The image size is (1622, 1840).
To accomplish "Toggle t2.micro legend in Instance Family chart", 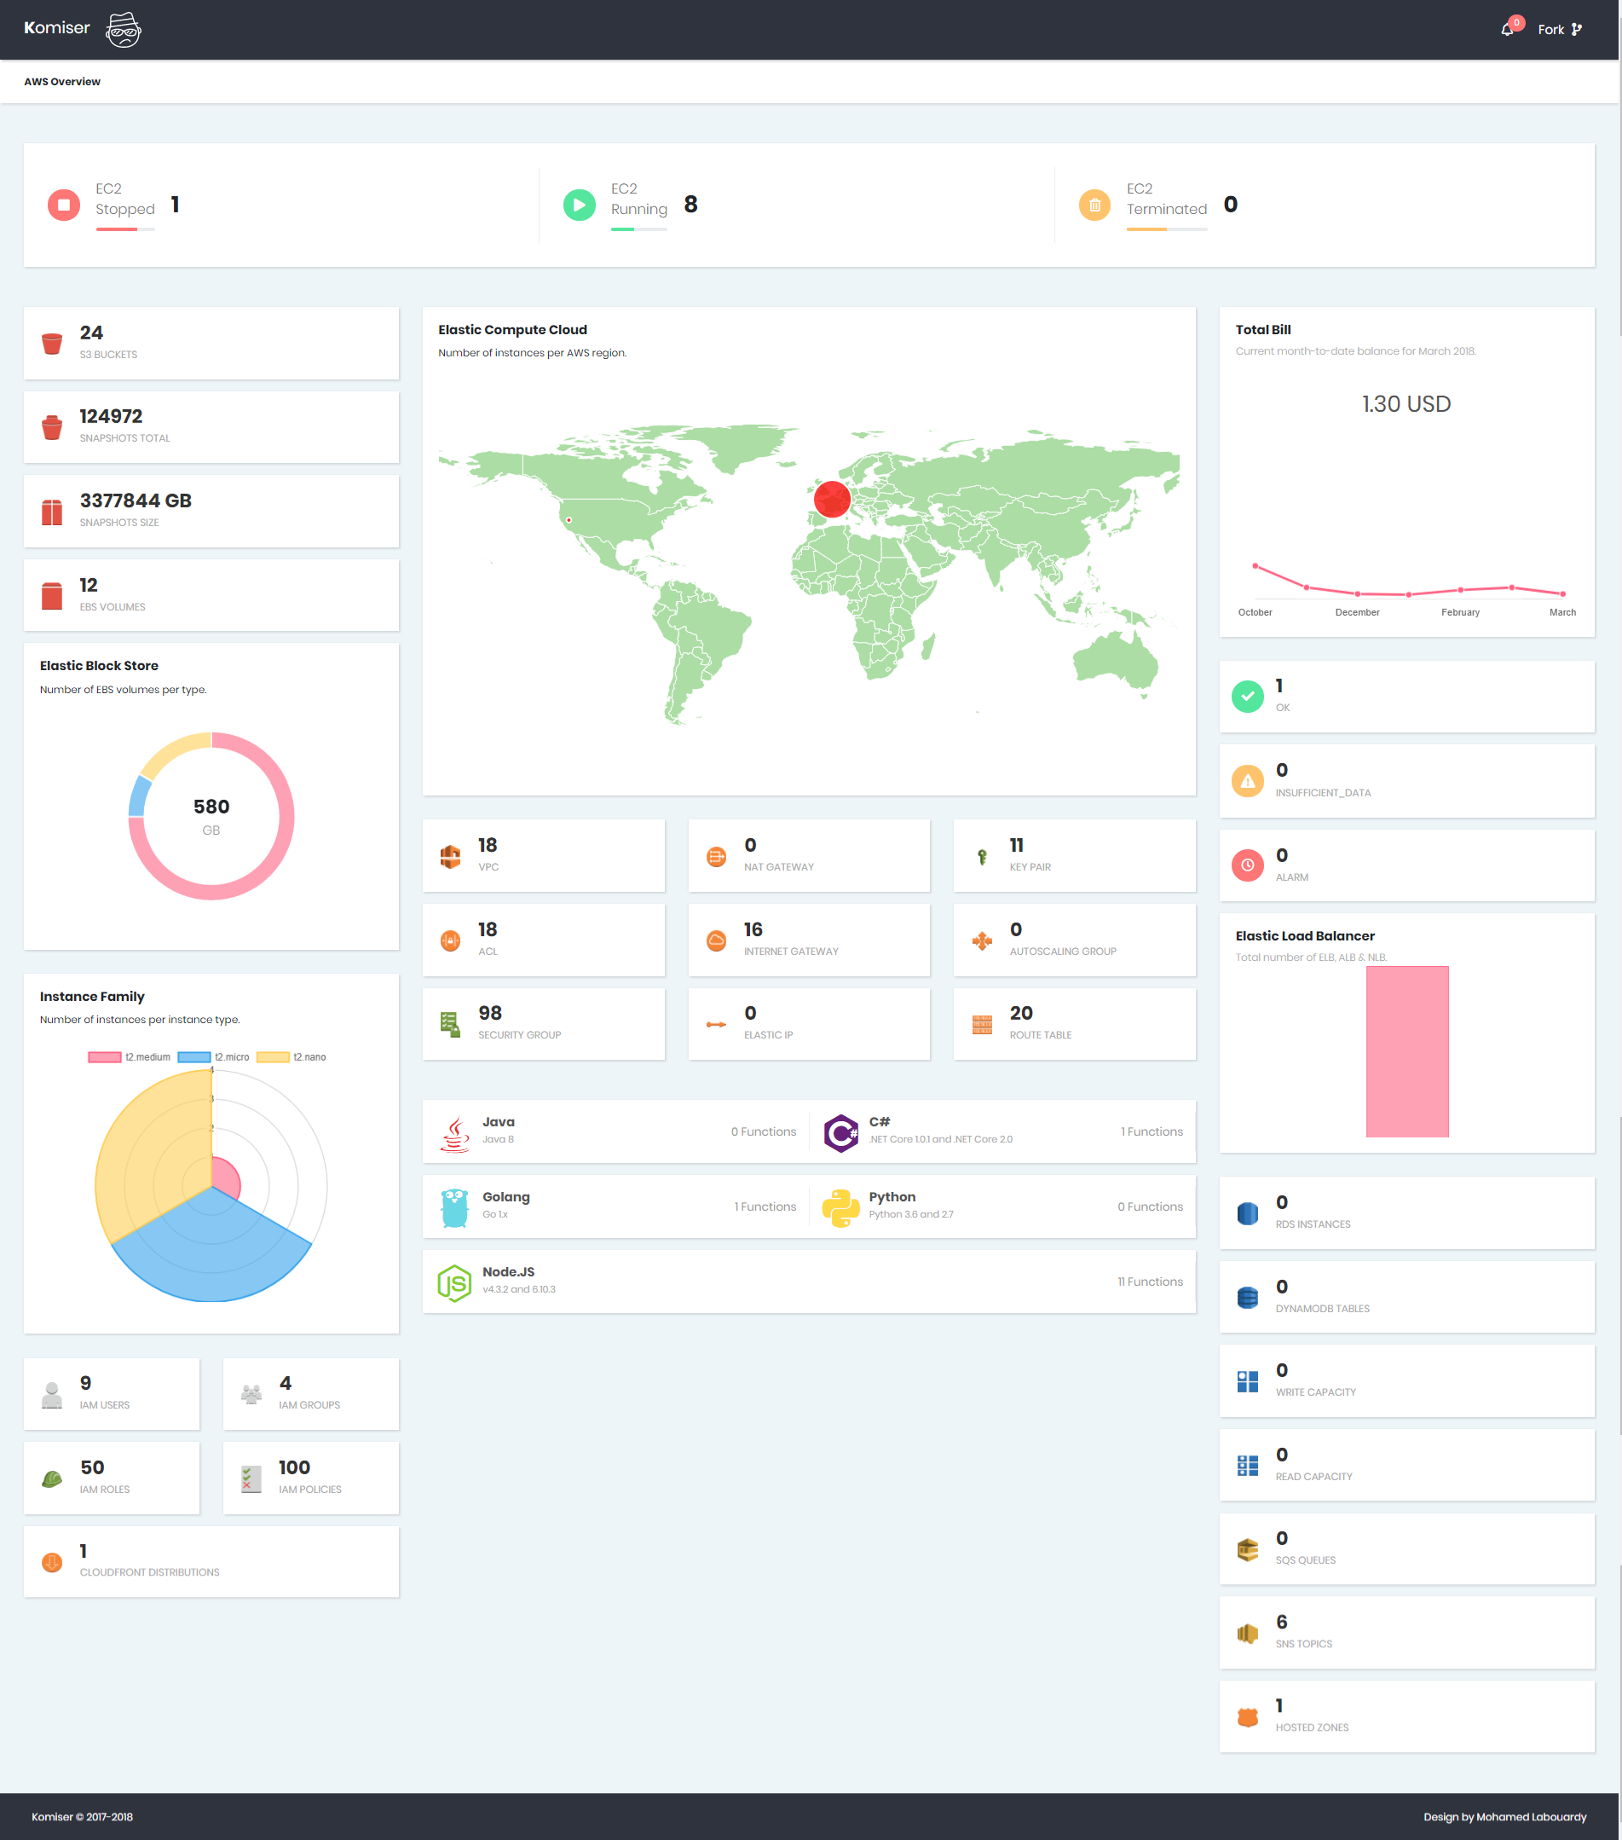I will 213,1056.
